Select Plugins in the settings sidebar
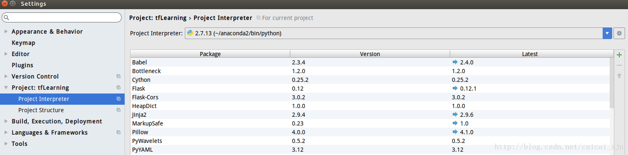 click(22, 65)
